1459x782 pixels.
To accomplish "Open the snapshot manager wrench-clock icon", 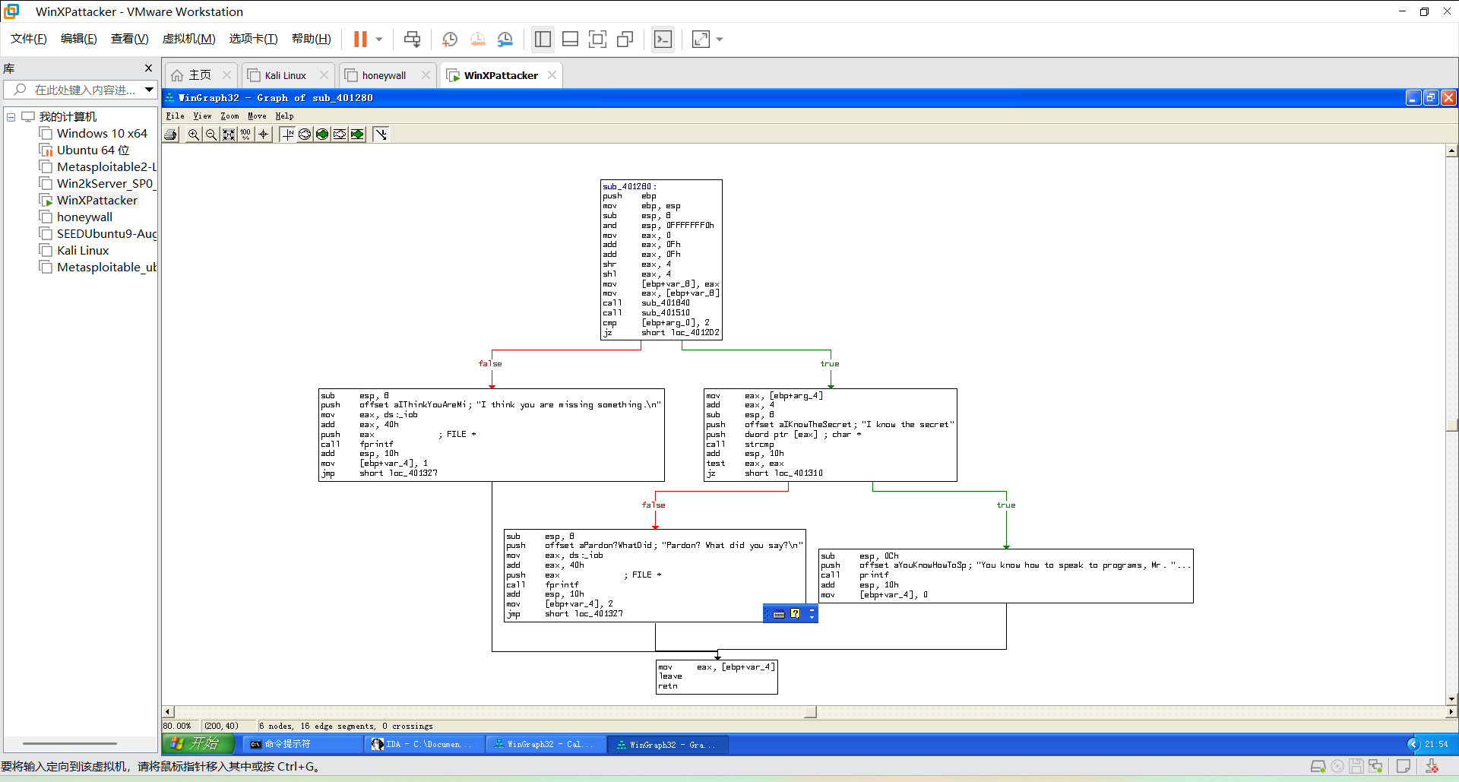I will coord(505,39).
